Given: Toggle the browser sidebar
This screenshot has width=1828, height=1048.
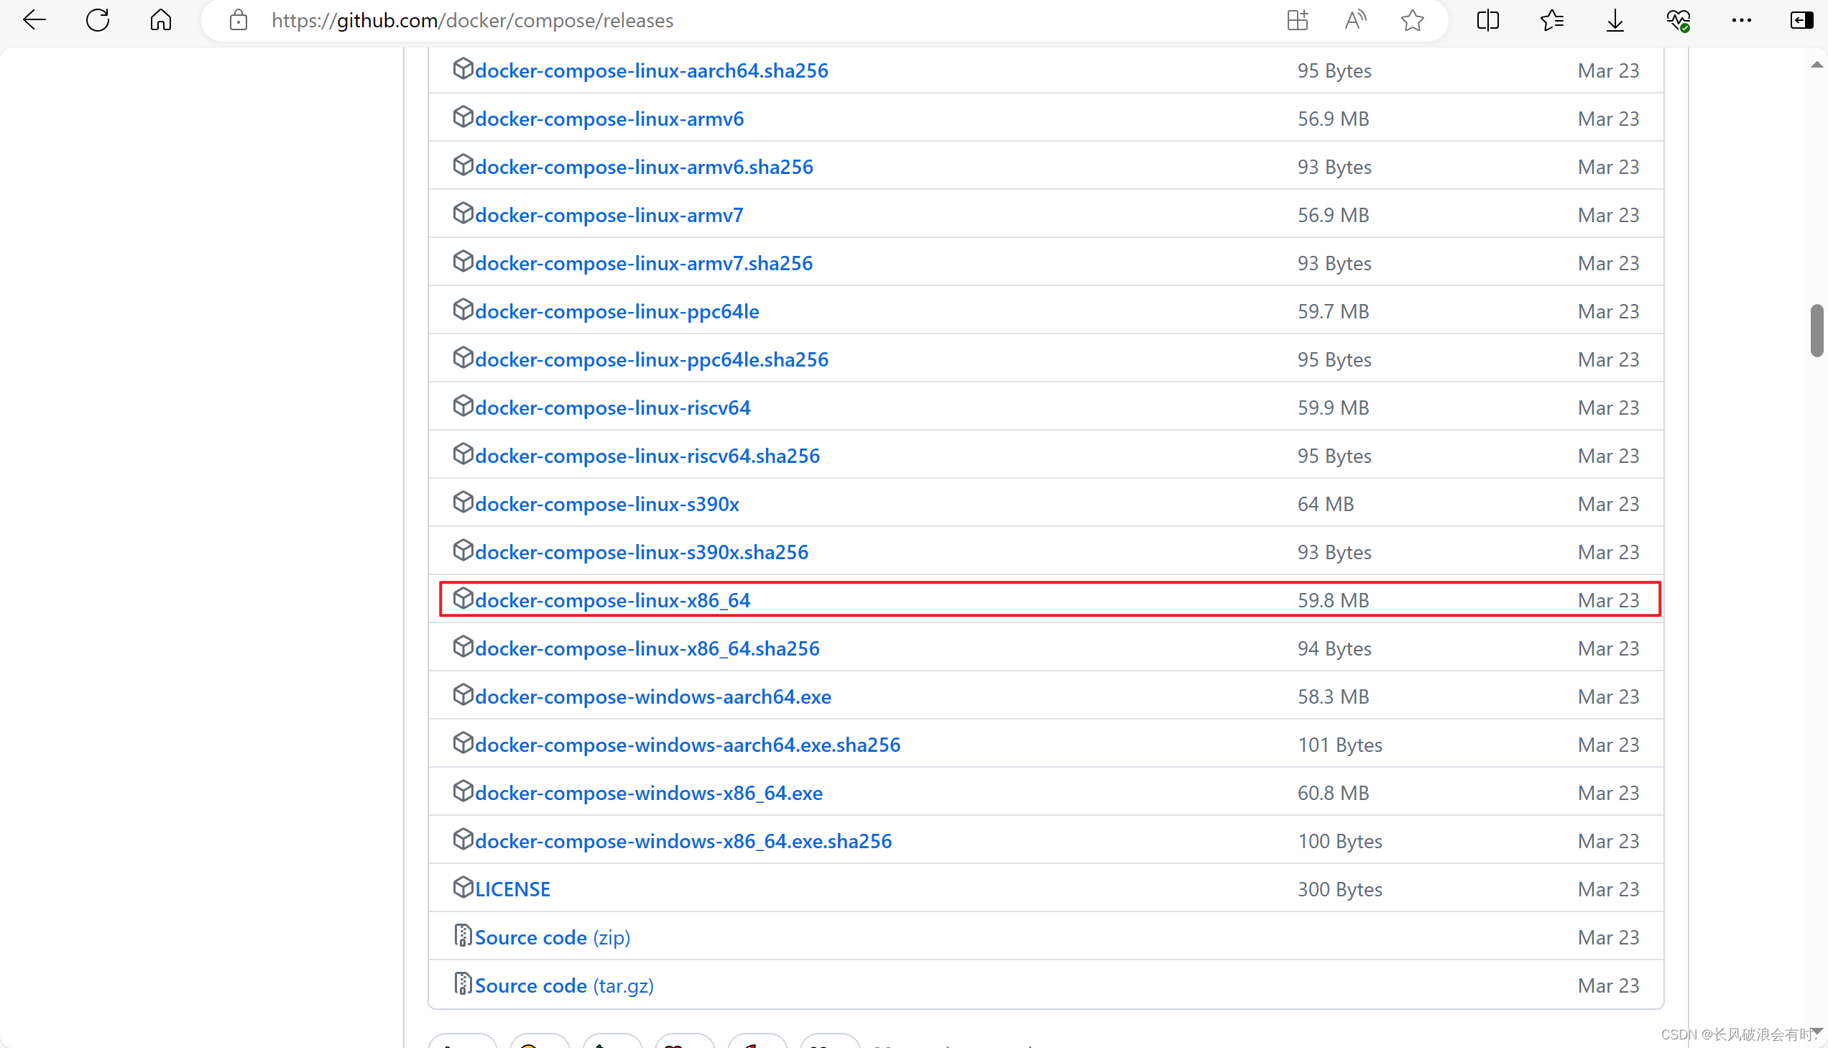Looking at the screenshot, I should click(1801, 20).
